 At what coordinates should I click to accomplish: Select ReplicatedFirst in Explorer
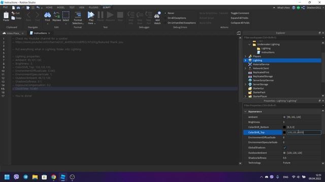[x=261, y=72]
